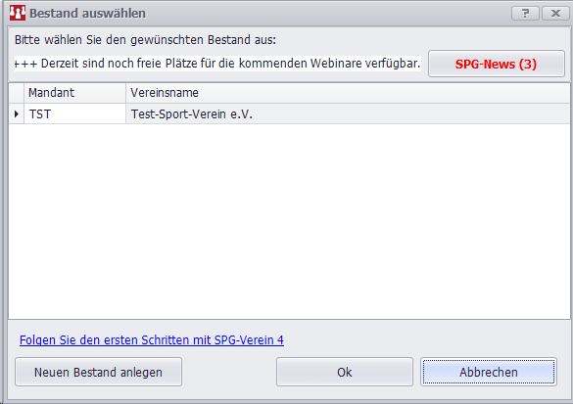Image resolution: width=573 pixels, height=404 pixels.
Task: Click the webinar news ticker text
Action: point(217,64)
